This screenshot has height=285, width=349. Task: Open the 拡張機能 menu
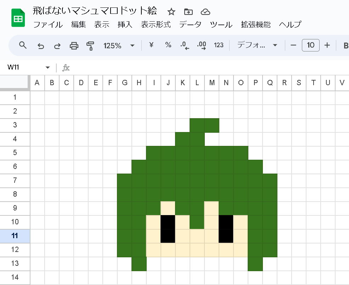coord(256,24)
